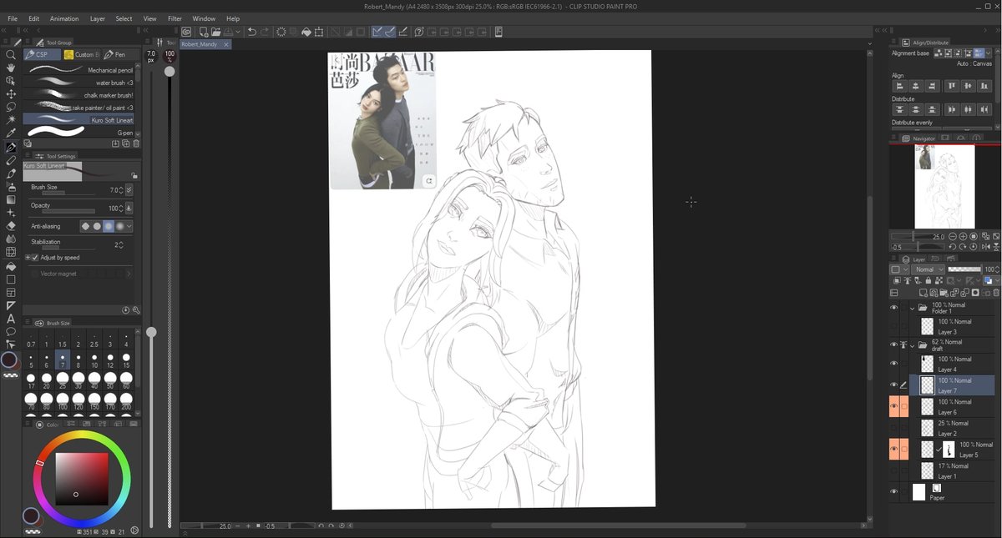Pick brush size 10 preset
Screen dimensions: 1002x538
tap(94, 361)
